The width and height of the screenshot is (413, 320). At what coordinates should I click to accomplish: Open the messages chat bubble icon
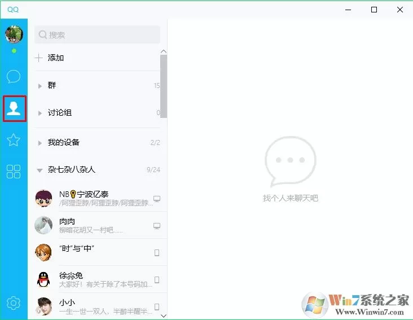(x=14, y=76)
